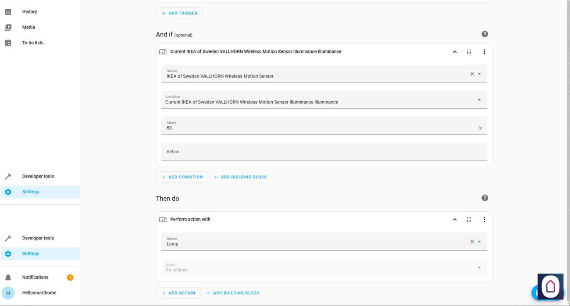Open History in the sidebar
The image size is (570, 306).
click(x=29, y=12)
